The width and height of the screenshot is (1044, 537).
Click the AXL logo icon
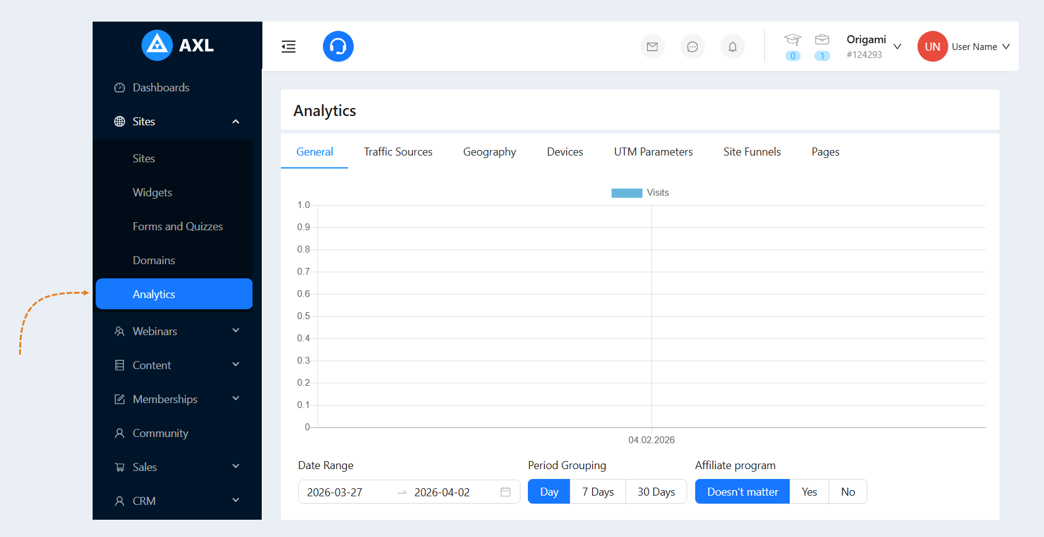pos(157,45)
